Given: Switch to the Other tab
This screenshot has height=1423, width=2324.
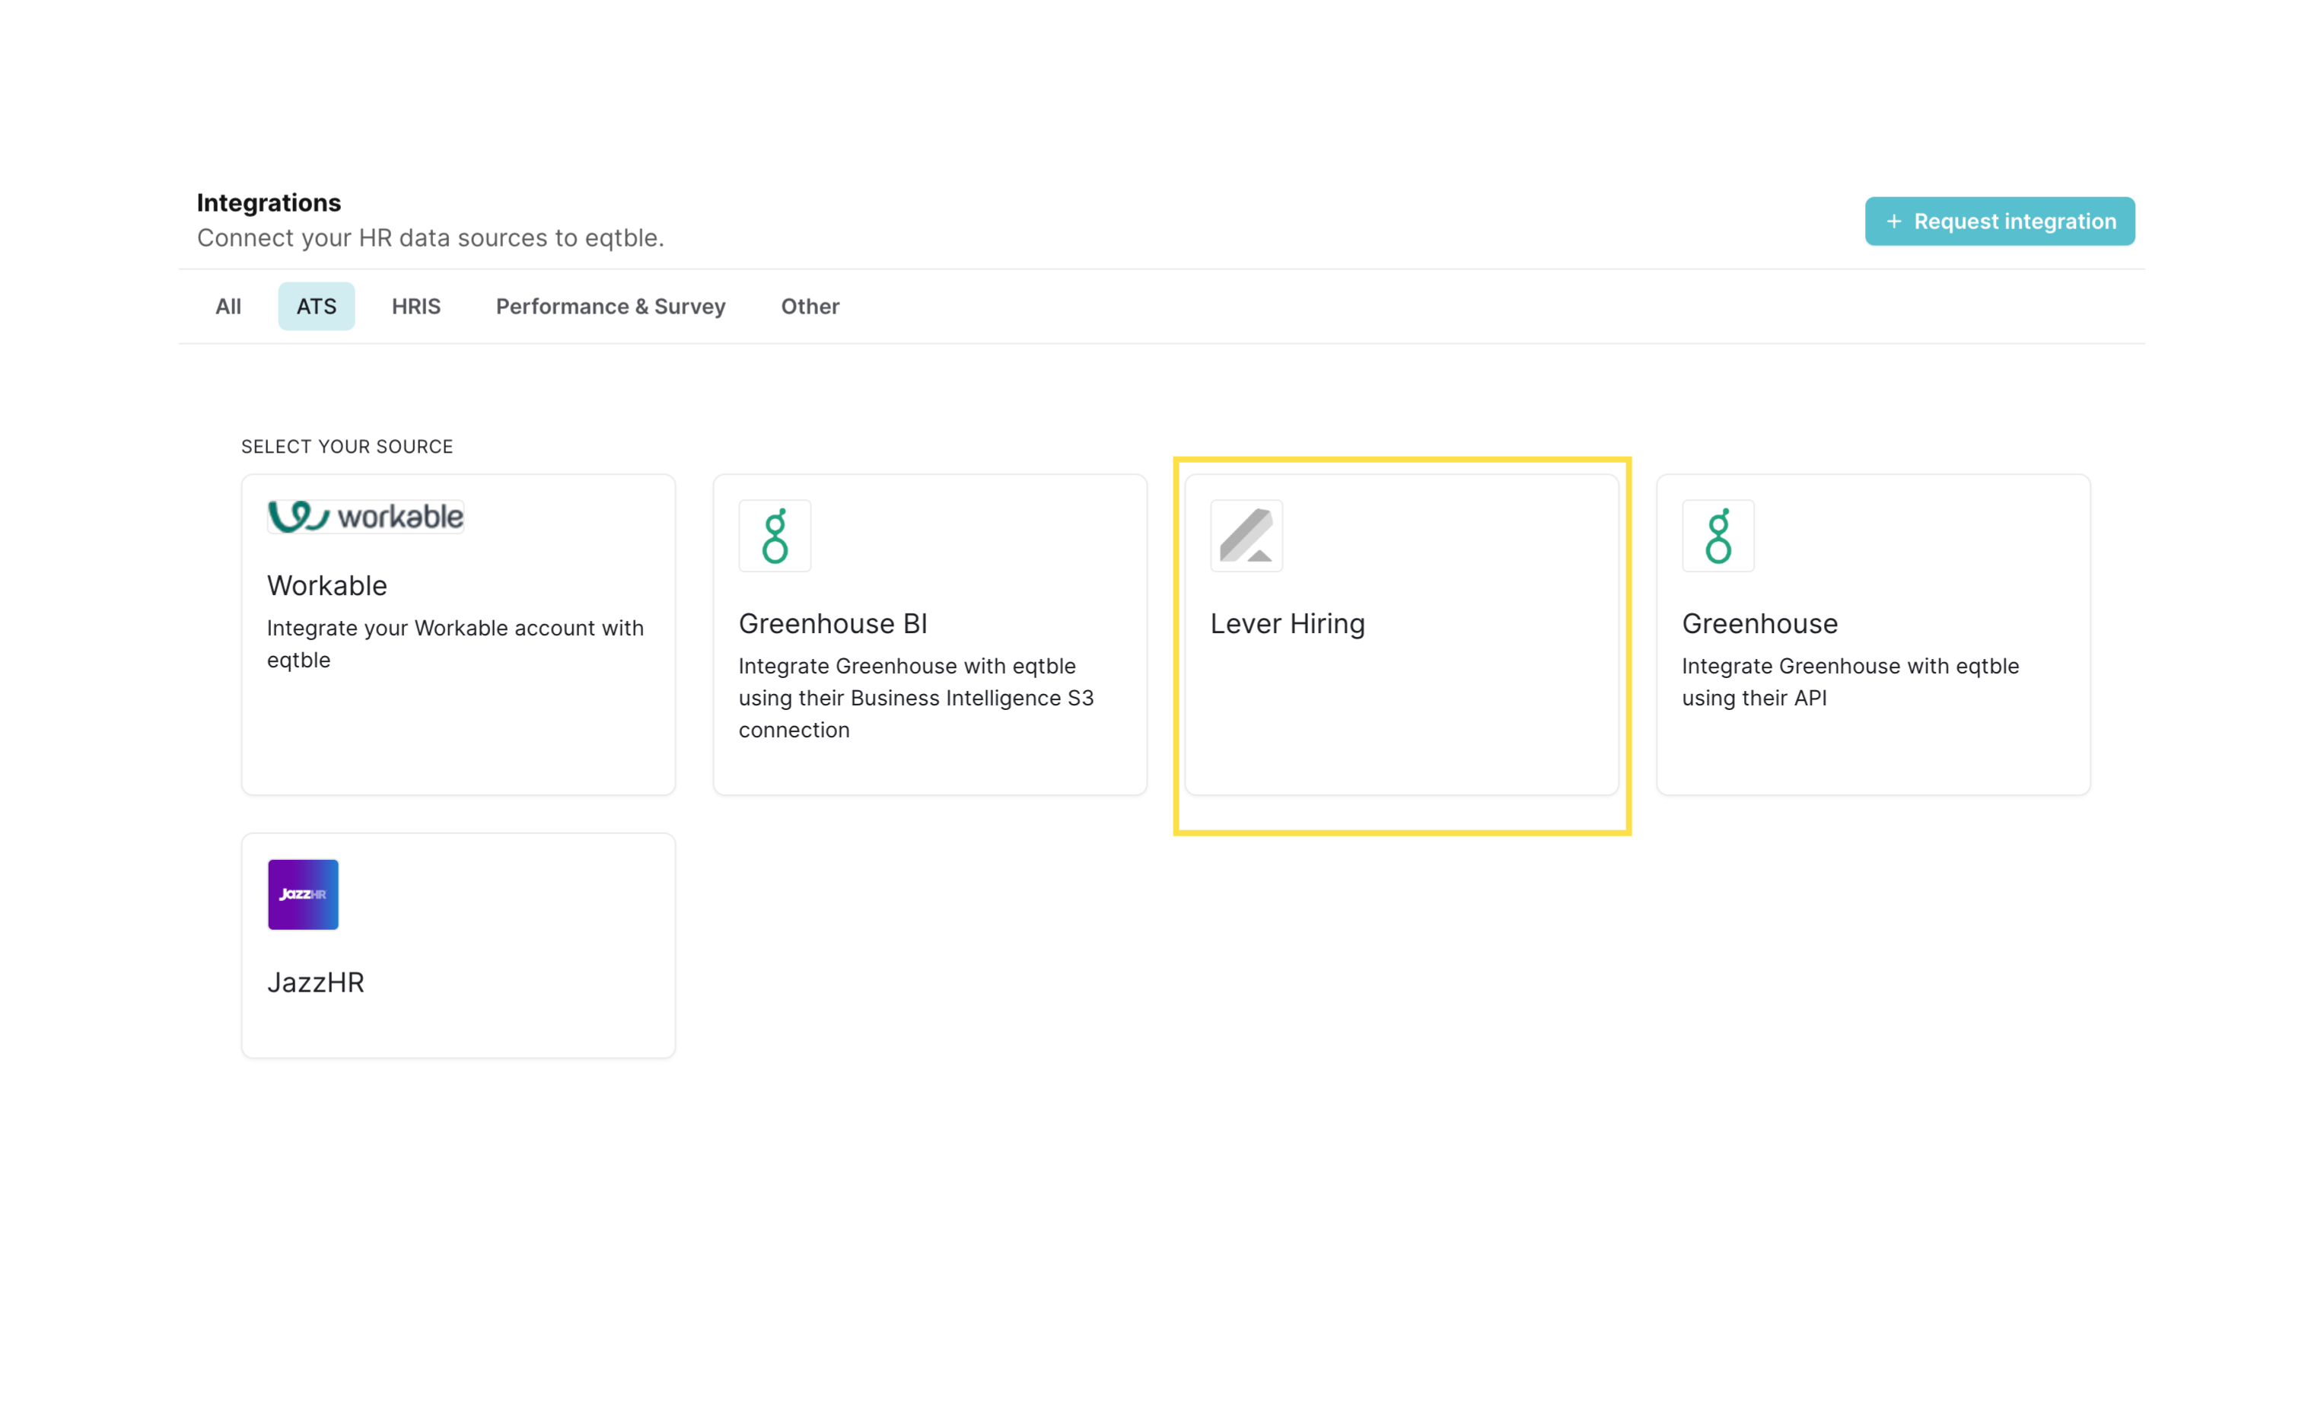Looking at the screenshot, I should point(809,307).
